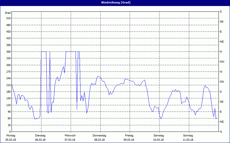Click the Dienstag day label

(x=40, y=136)
